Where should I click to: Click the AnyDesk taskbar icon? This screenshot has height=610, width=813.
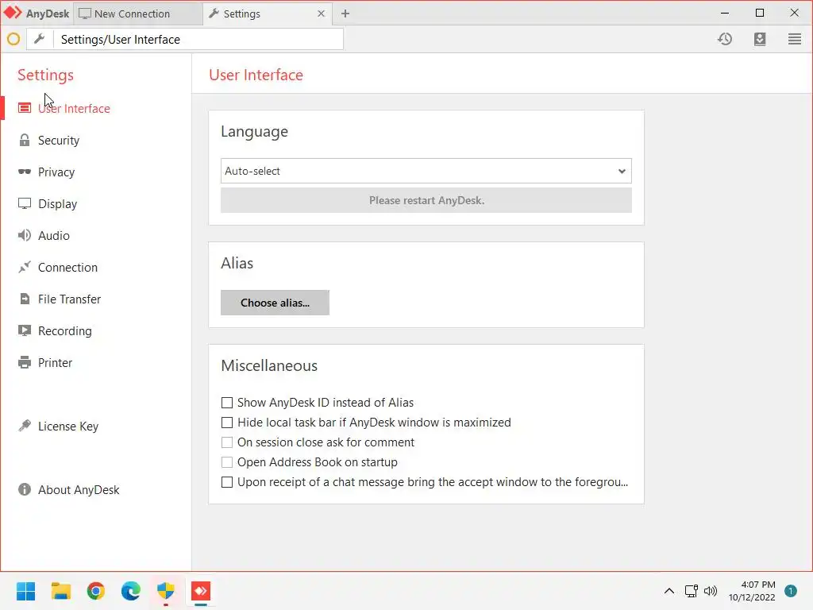tap(201, 591)
